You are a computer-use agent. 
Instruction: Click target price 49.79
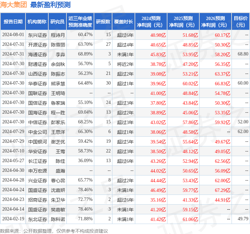(x=243, y=219)
